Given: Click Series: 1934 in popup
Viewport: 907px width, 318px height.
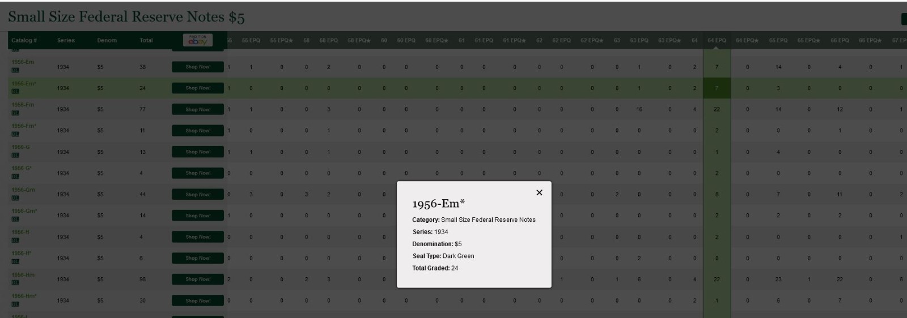Looking at the screenshot, I should [430, 232].
